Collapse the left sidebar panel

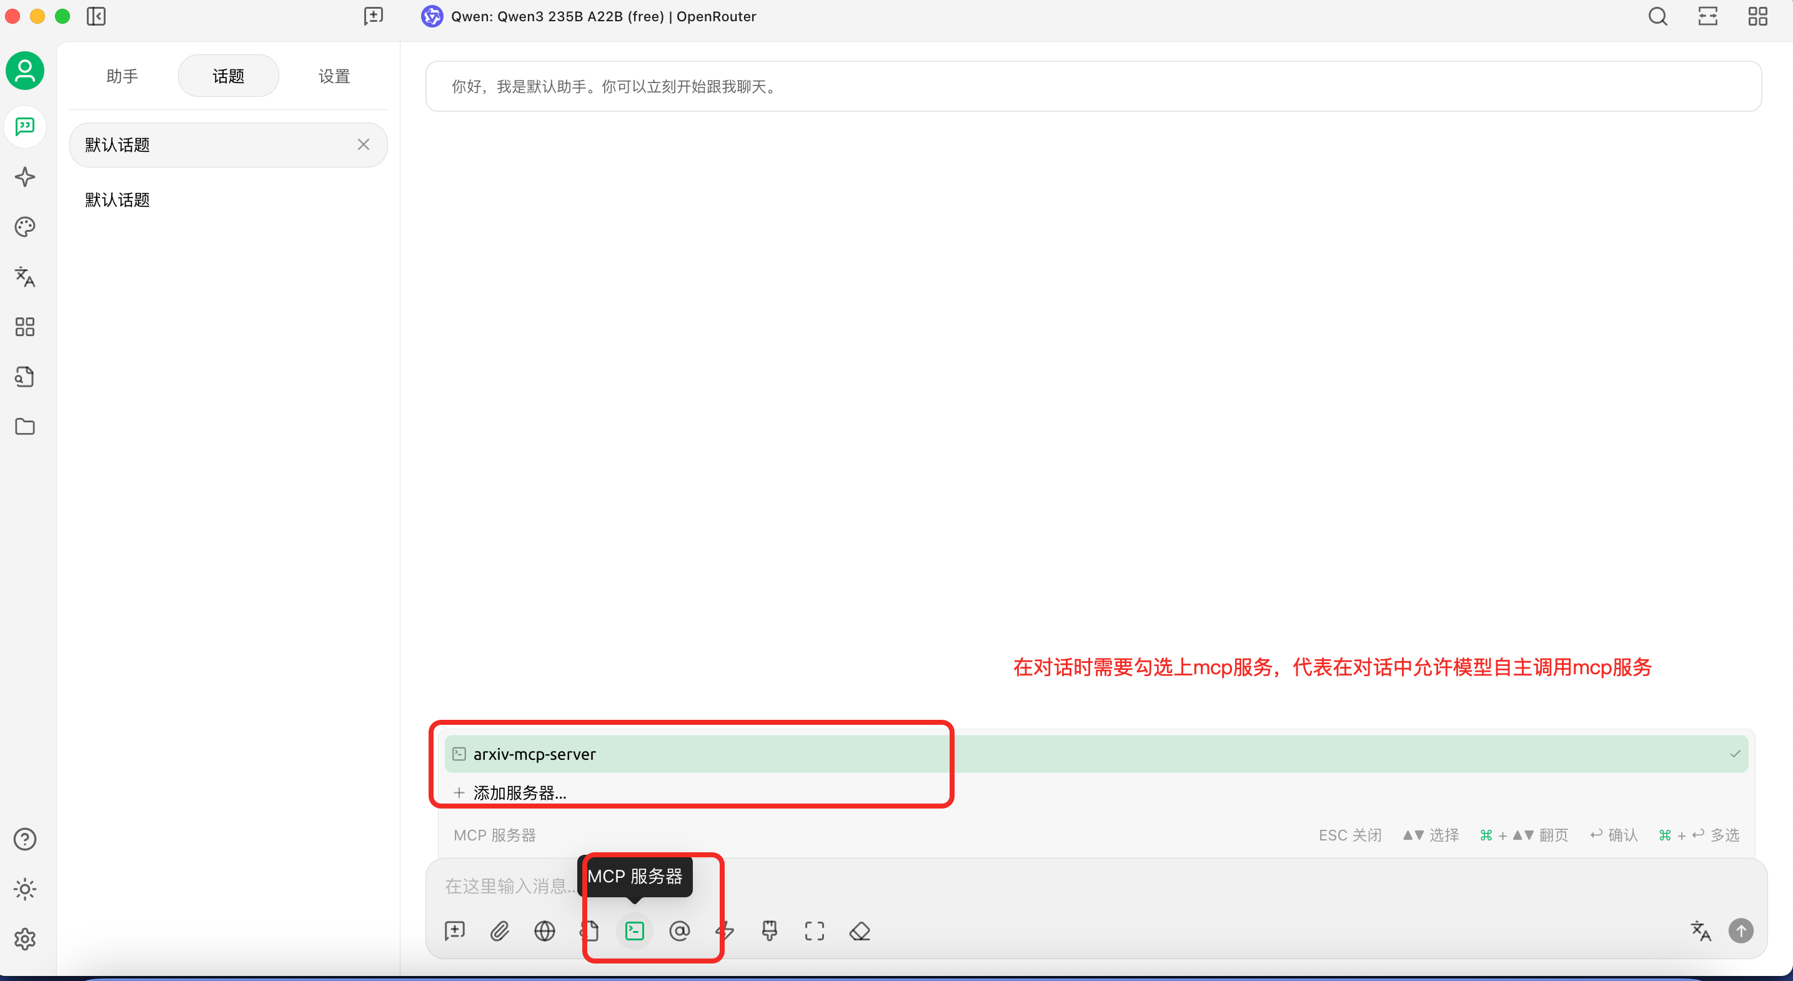96,16
